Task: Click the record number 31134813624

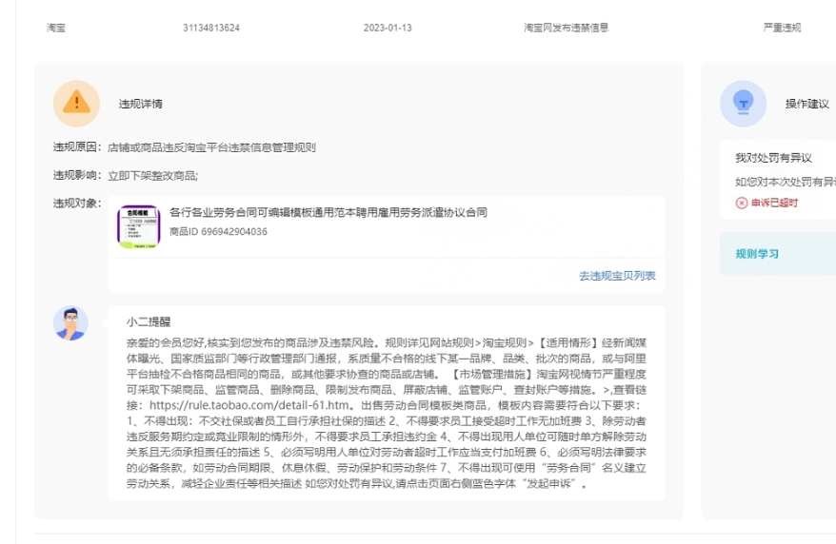Action: (211, 28)
